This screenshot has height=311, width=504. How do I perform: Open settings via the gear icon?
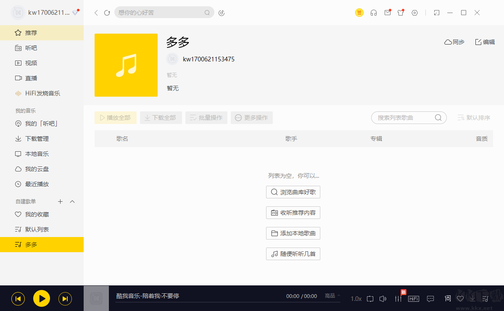click(x=414, y=13)
